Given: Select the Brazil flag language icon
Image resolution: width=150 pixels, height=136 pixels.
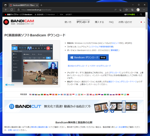Looking at the screenshot, I should (42, 95).
